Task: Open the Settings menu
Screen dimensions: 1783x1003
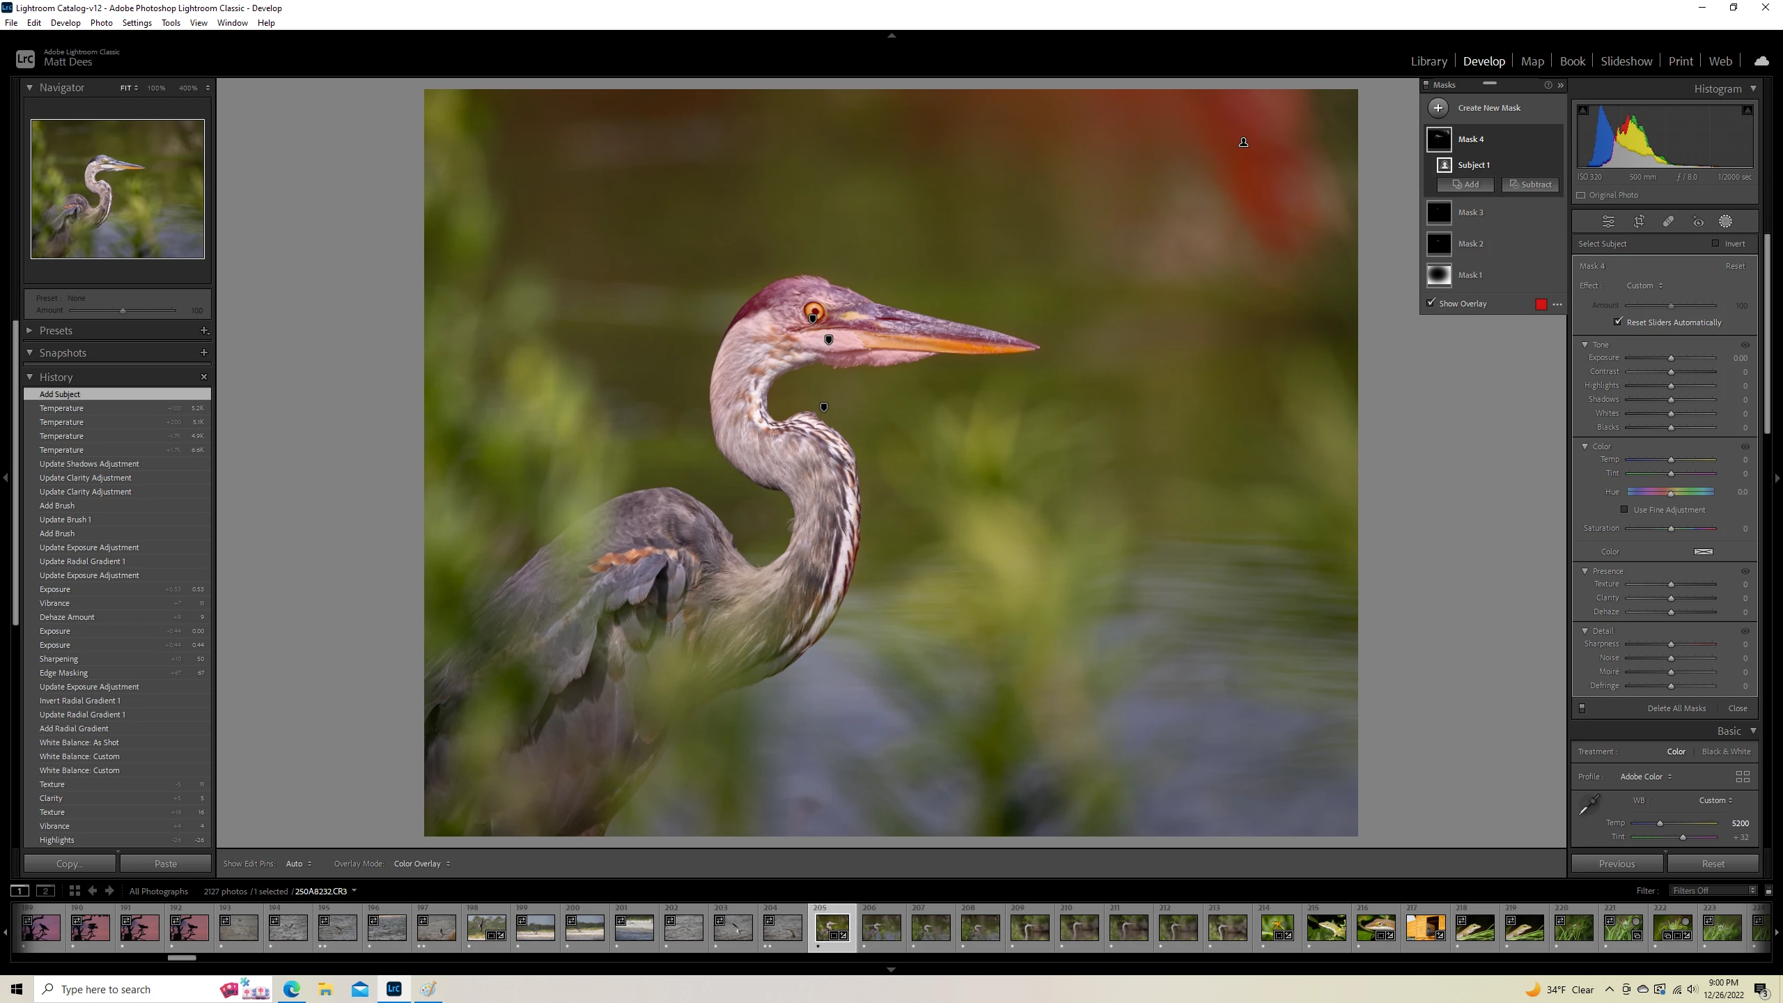Action: pyautogui.click(x=137, y=23)
